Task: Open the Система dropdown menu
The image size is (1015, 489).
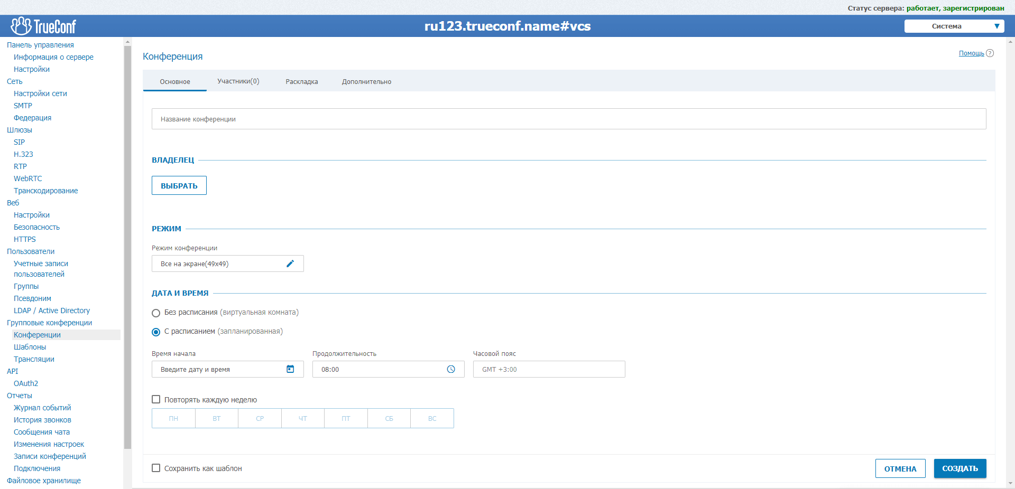Action: click(954, 26)
